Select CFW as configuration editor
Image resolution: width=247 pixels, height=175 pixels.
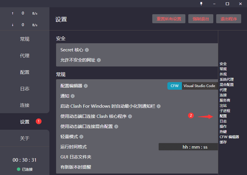click(x=175, y=86)
